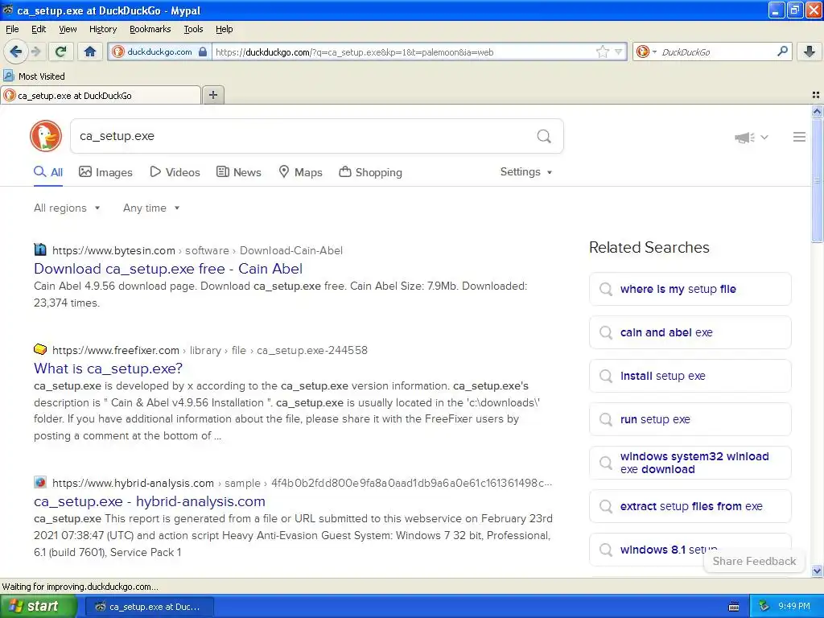
Task: Open the Bookmarks menu
Action: click(150, 29)
